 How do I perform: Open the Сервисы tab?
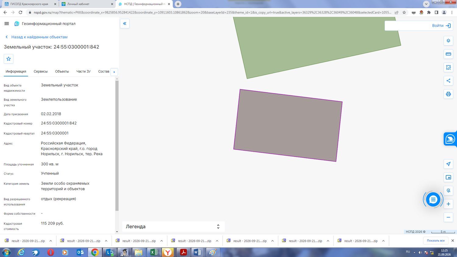[41, 72]
